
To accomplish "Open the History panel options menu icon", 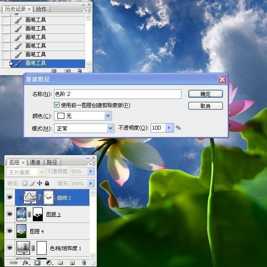I will click(x=88, y=11).
